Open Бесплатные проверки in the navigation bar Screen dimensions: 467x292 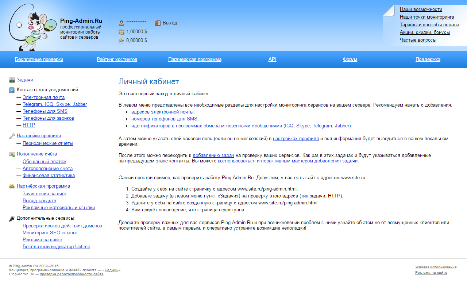click(39, 59)
